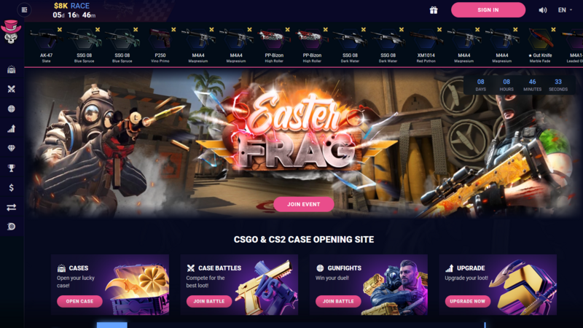Open the exchange arrows sidebar icon
Screen dimensions: 583x328
coord(12,207)
